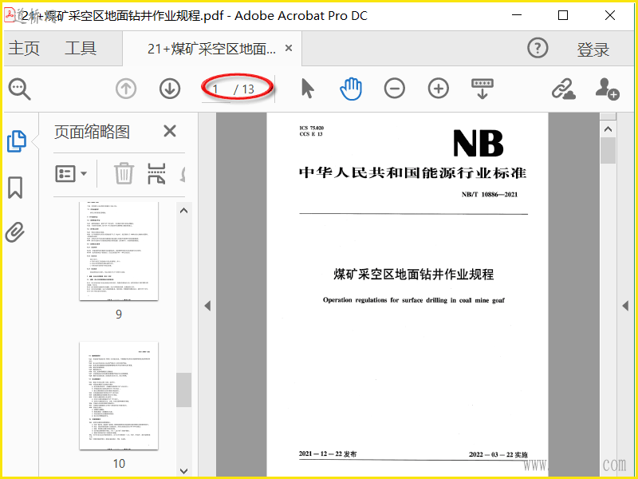This screenshot has height=479, width=638.
Task: Close the 页面缩略图 panel
Action: 170,131
